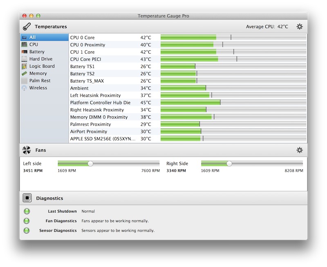Viewport: 327px width, 267px height.
Task: Click the fan icon in Fans header
Action: pos(27,150)
